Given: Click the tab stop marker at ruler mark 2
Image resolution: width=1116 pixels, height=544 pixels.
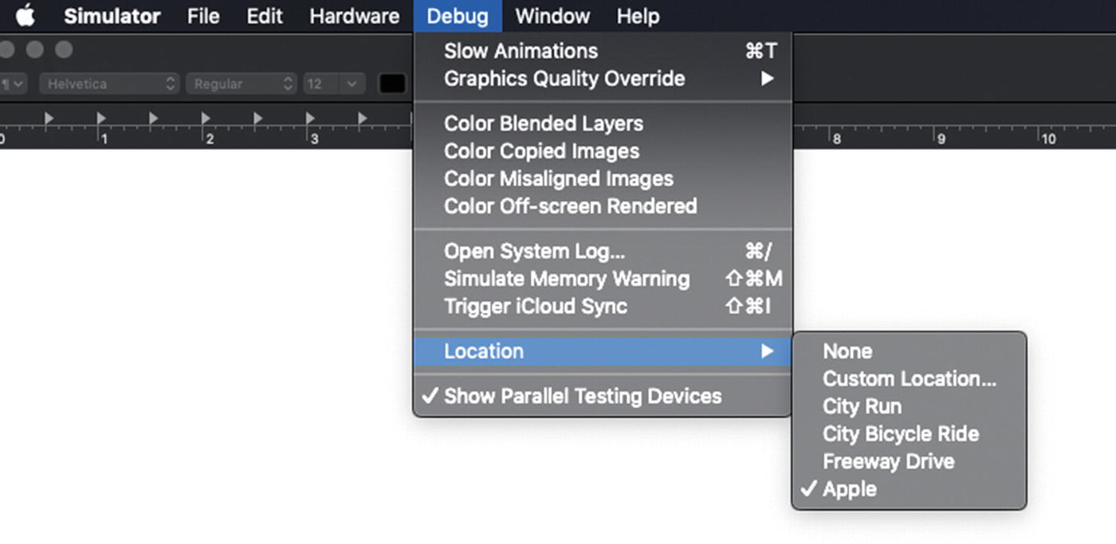Looking at the screenshot, I should pyautogui.click(x=206, y=119).
